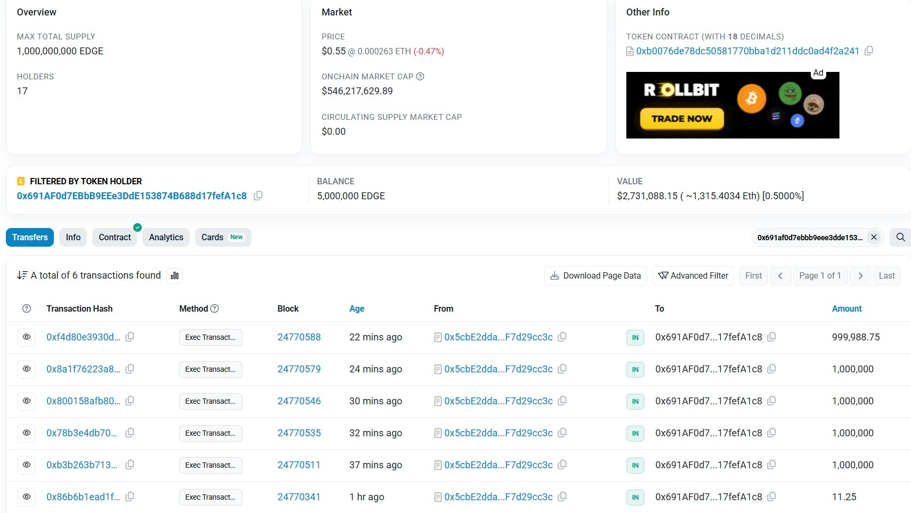
Task: Click the next page chevron
Action: tap(860, 275)
